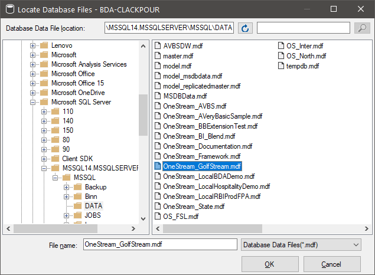Click the file icon of OneStream_AVBS.mdf
Viewport: 375px width, 275px height.
(158, 106)
